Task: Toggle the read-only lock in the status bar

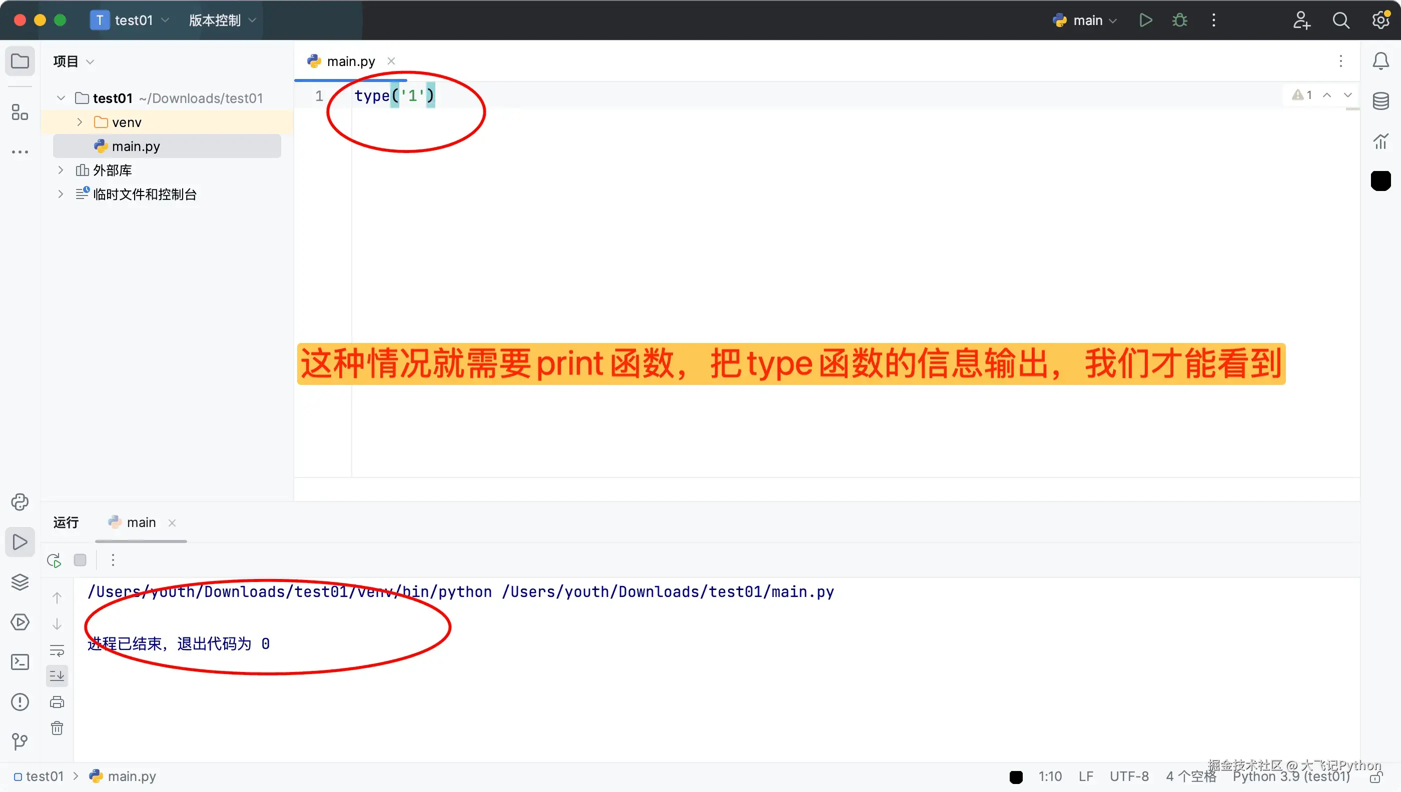Action: click(1376, 777)
